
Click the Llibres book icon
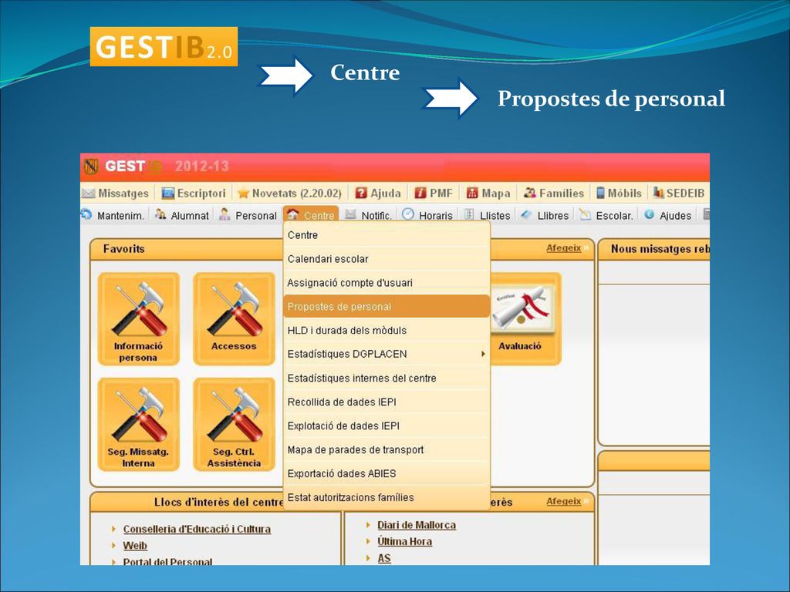coord(526,215)
